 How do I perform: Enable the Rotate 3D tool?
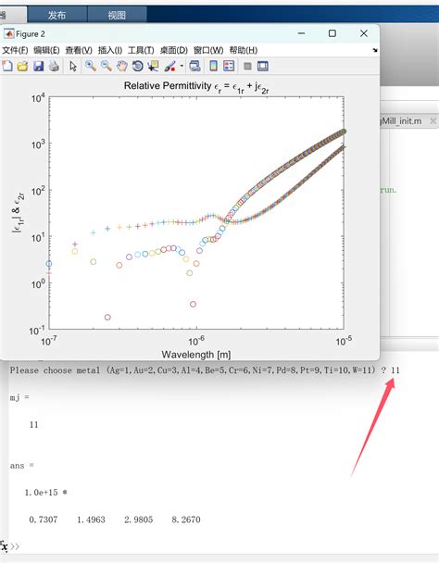138,66
